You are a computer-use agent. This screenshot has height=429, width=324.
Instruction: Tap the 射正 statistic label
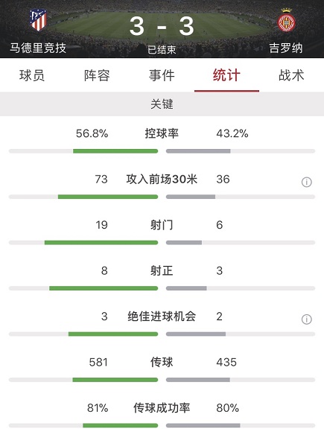pyautogui.click(x=162, y=271)
